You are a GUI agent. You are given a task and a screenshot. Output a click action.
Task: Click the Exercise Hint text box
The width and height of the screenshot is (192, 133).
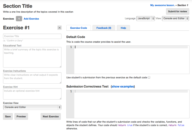[x=32, y=94]
